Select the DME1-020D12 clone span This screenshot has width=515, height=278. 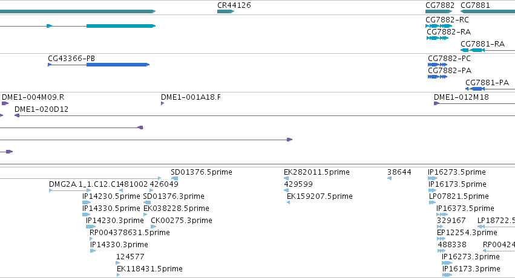click(264, 115)
